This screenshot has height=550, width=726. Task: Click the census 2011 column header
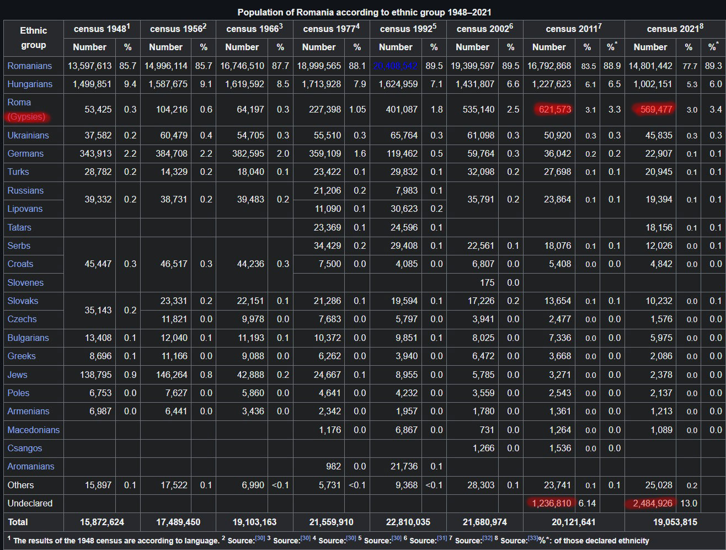pos(574,29)
